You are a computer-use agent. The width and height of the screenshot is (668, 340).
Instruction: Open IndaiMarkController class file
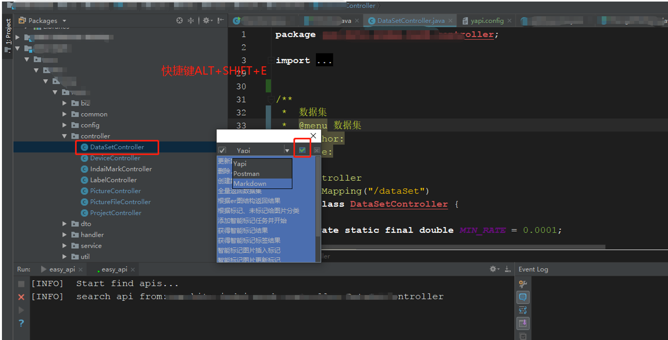pyautogui.click(x=121, y=169)
